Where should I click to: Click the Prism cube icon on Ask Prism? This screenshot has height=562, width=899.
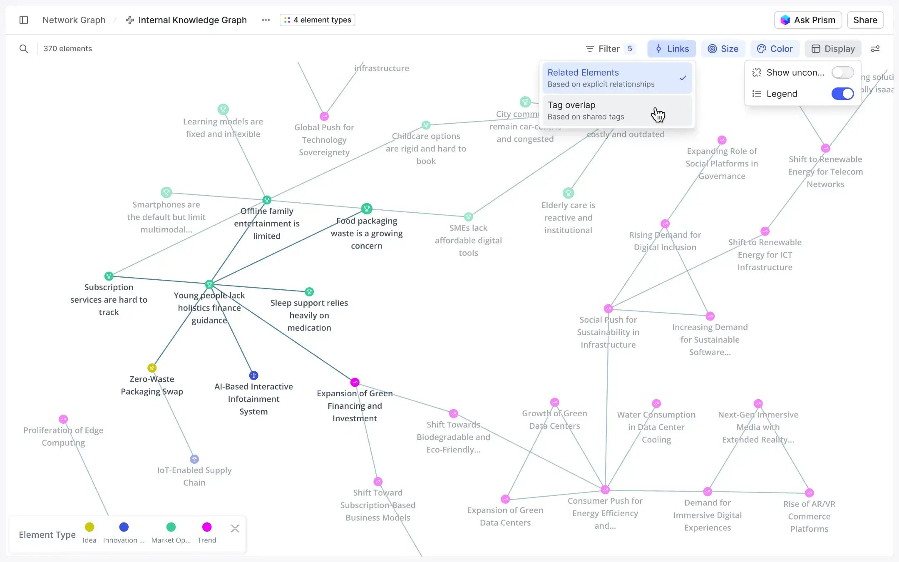point(785,20)
